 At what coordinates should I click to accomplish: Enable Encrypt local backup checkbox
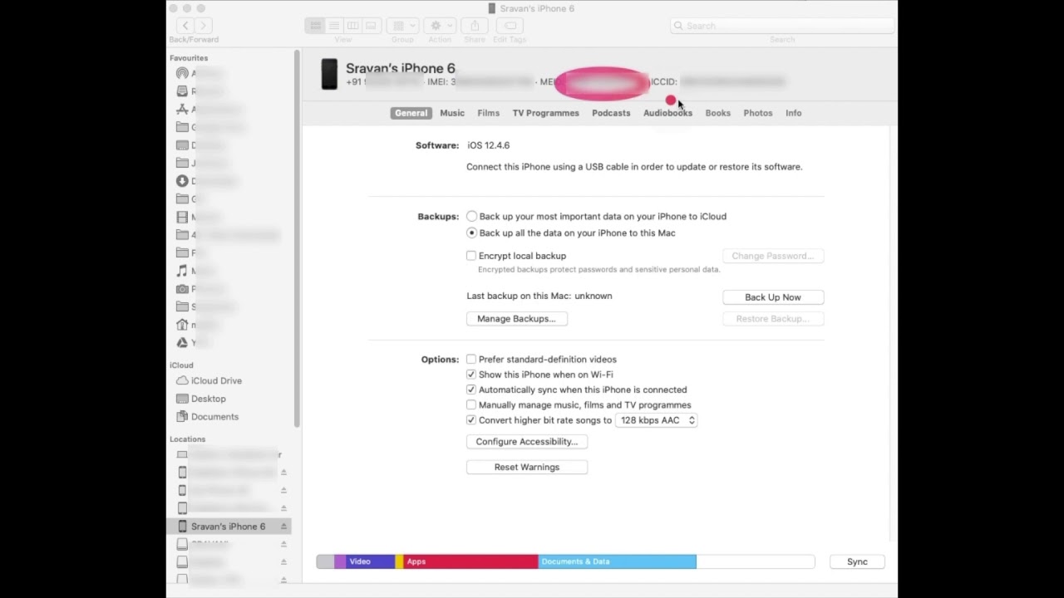pos(471,256)
